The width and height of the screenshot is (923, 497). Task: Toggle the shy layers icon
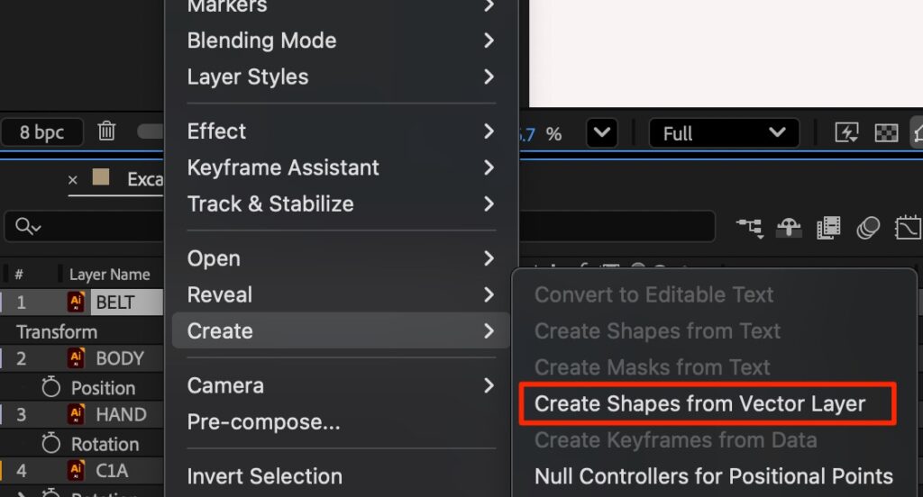point(789,228)
